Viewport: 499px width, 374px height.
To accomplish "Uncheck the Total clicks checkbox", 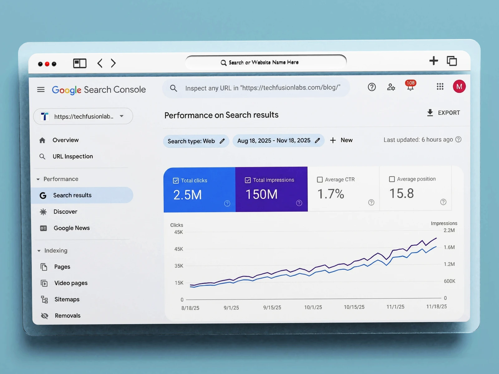I will 176,181.
